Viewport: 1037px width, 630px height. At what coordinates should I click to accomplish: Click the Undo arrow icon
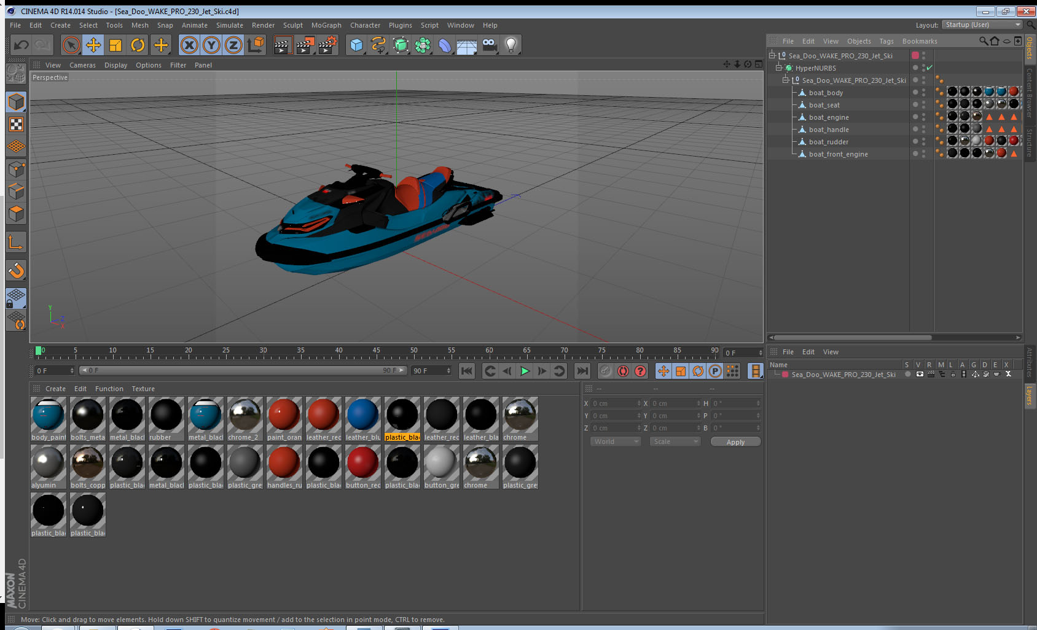(x=22, y=45)
